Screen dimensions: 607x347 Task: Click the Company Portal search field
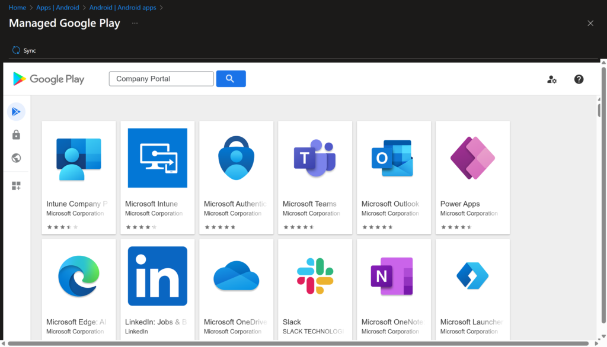coord(161,79)
